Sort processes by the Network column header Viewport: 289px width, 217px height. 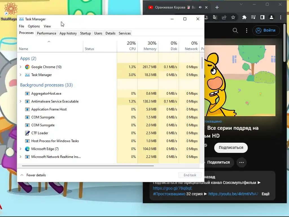tap(189, 46)
